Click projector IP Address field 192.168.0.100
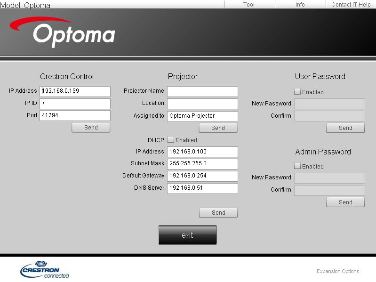The image size is (376, 282). [x=202, y=152]
